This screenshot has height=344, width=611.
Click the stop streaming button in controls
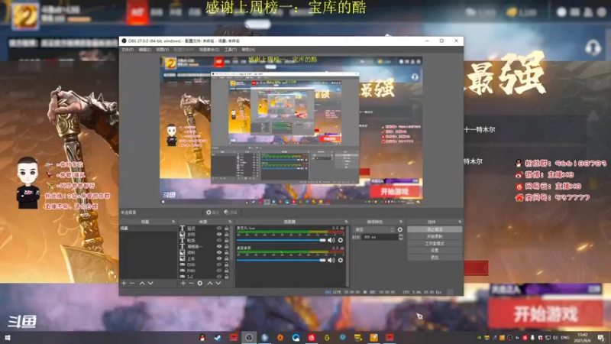[x=435, y=229]
